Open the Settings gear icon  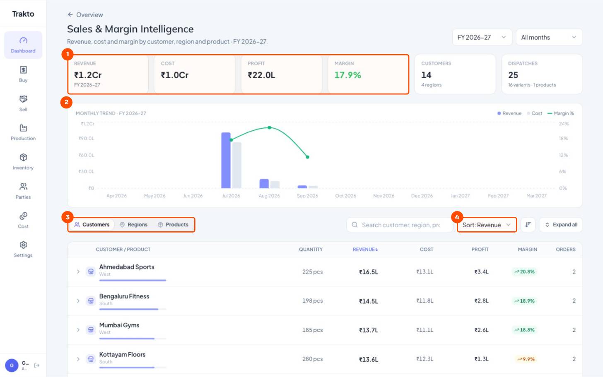point(23,245)
